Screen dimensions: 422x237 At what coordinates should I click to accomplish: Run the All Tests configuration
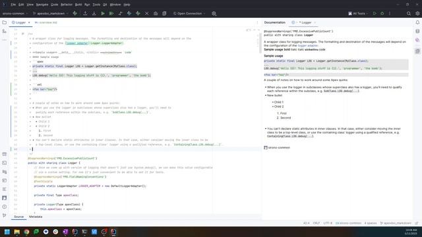(375, 13)
